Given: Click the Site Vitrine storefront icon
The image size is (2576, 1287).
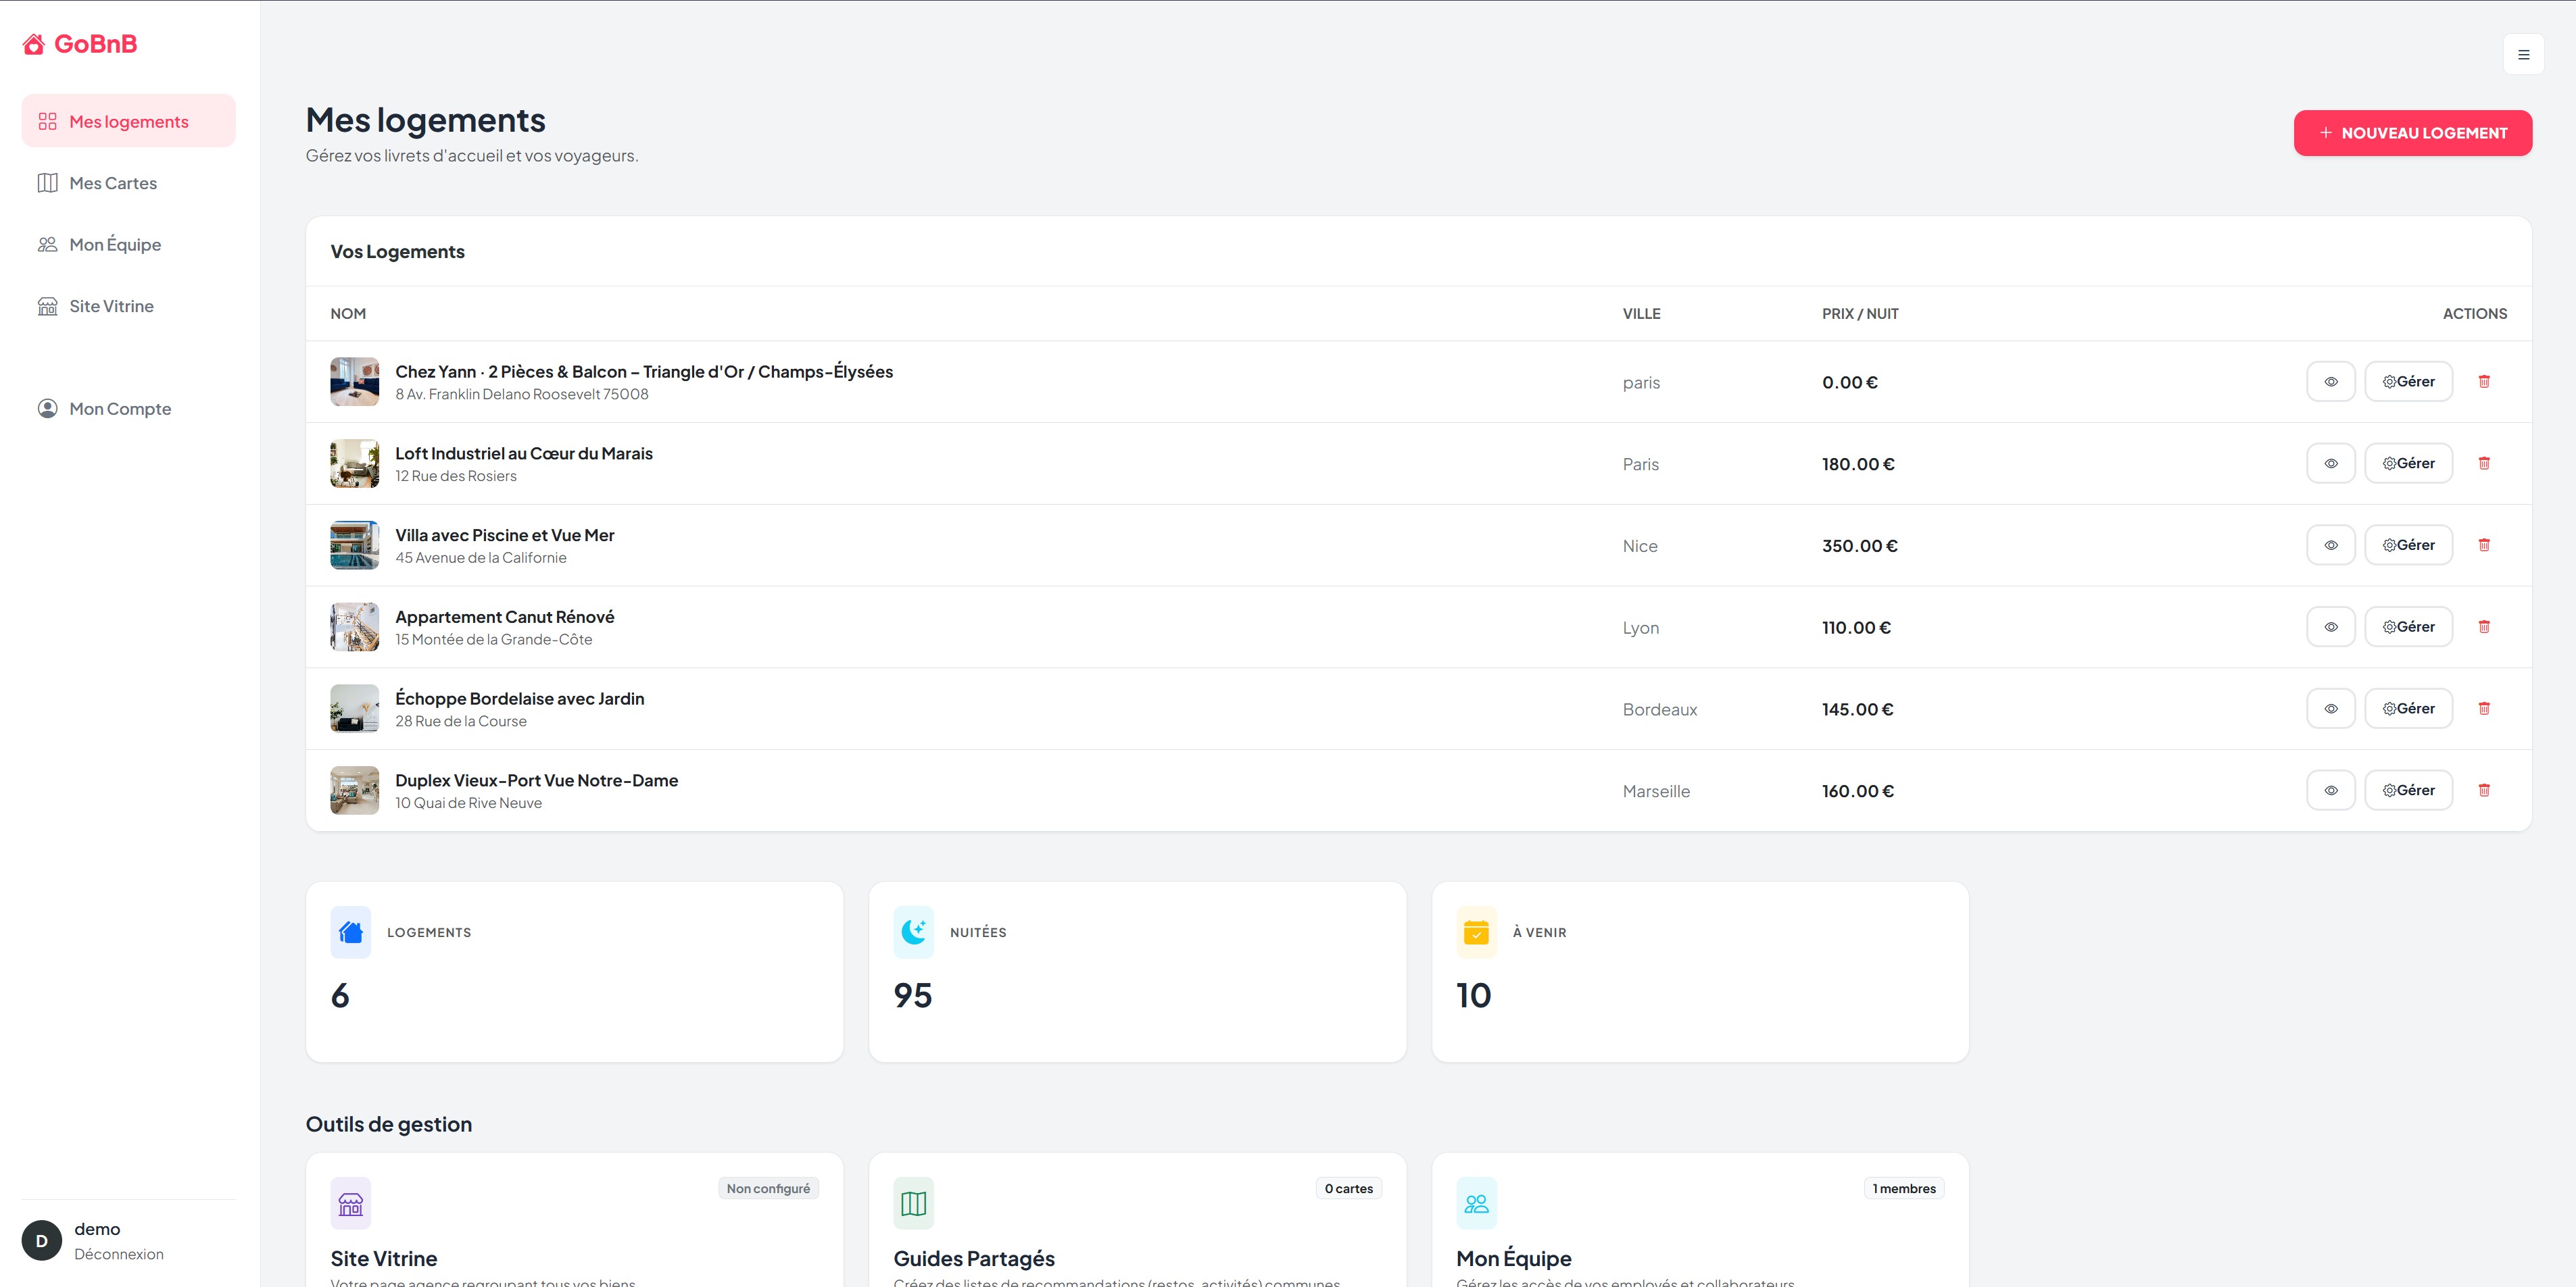Looking at the screenshot, I should tap(47, 306).
